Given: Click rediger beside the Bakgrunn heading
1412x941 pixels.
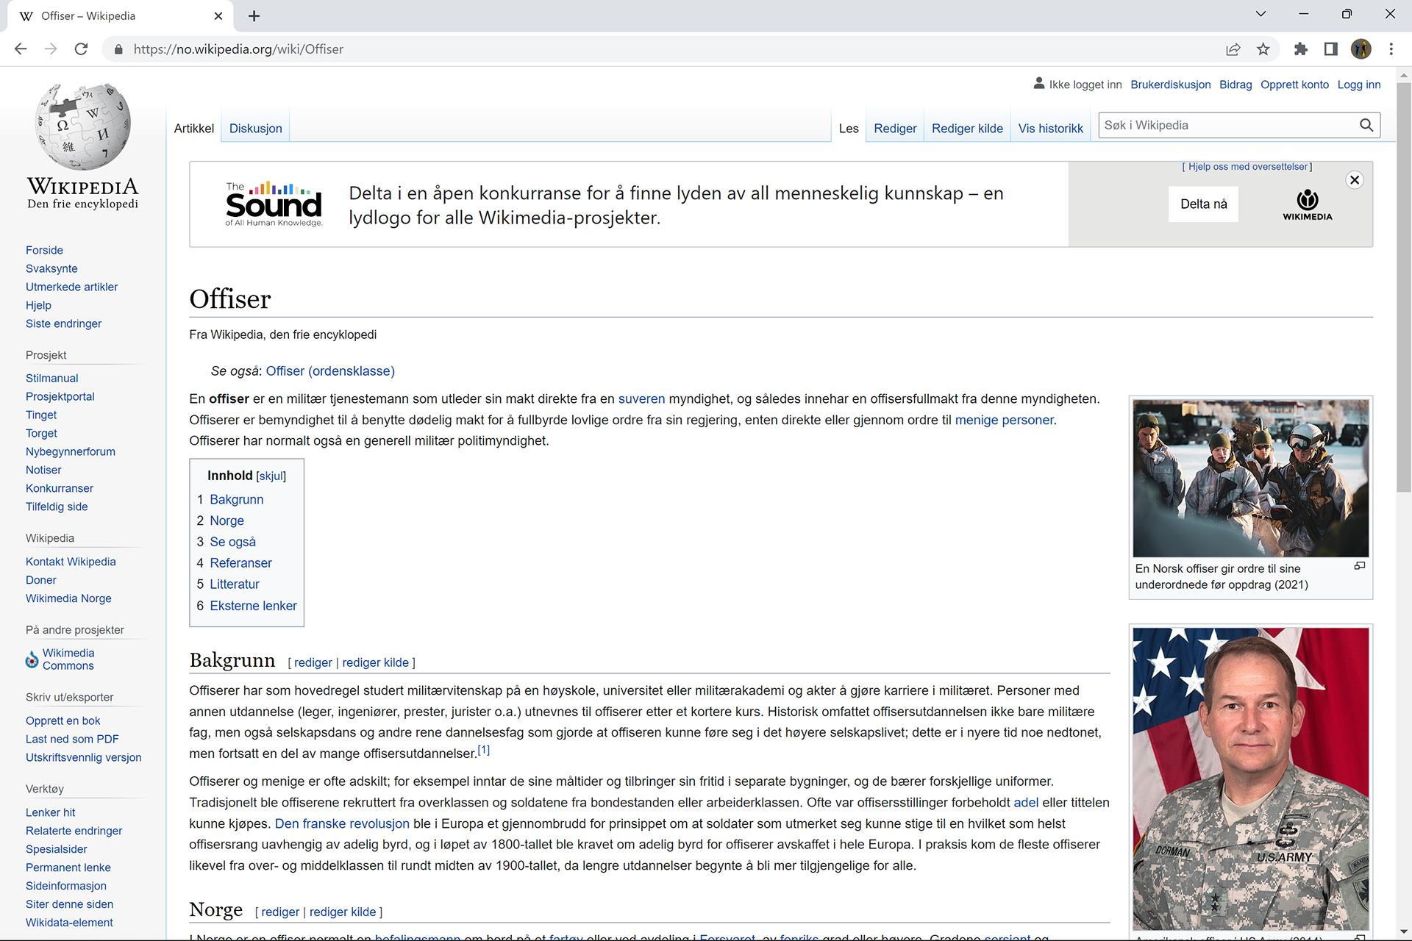Looking at the screenshot, I should [x=313, y=663].
